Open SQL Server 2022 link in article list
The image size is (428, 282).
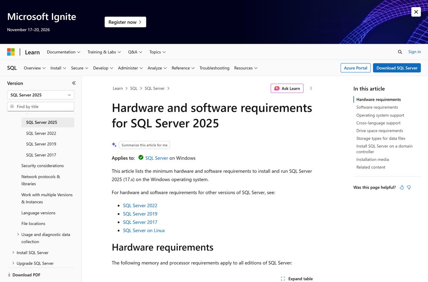pyautogui.click(x=140, y=206)
